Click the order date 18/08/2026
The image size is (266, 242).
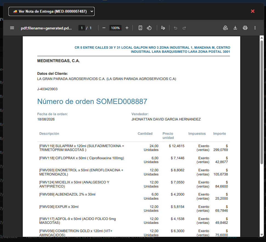coord(46,119)
